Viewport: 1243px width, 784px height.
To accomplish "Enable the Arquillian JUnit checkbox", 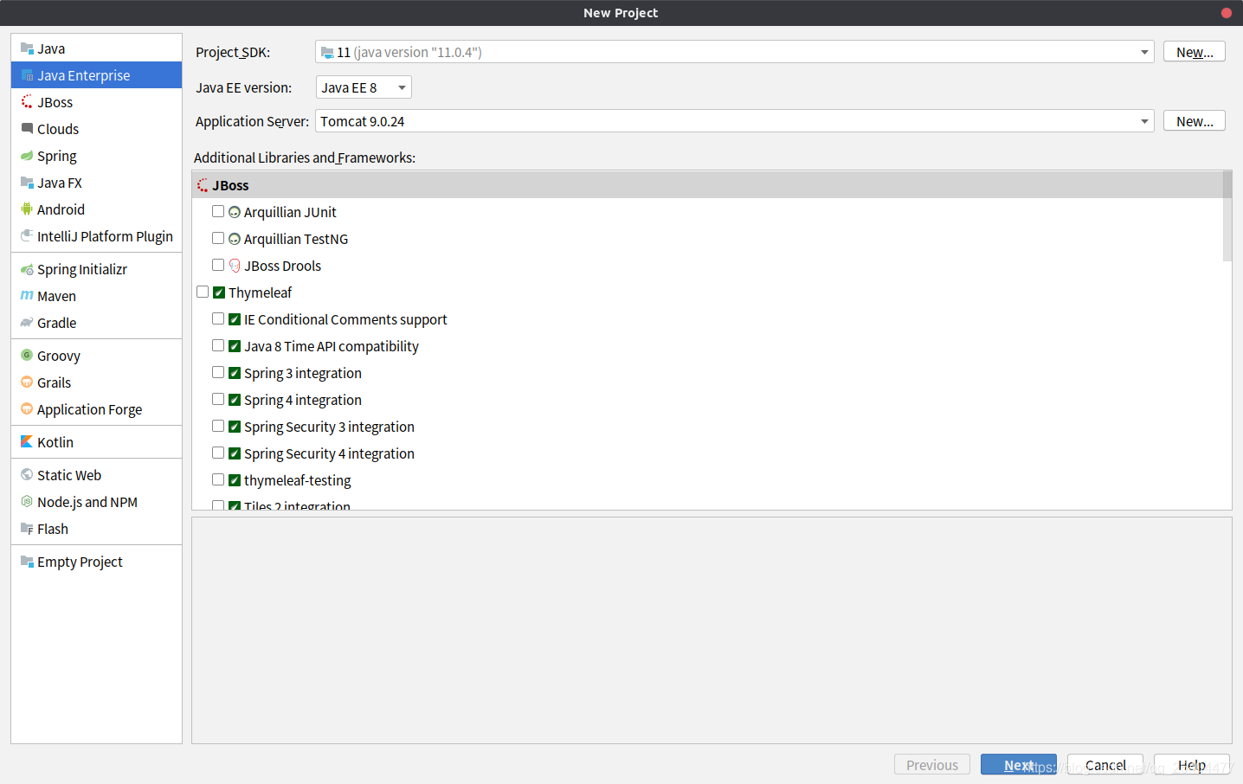I will click(218, 211).
